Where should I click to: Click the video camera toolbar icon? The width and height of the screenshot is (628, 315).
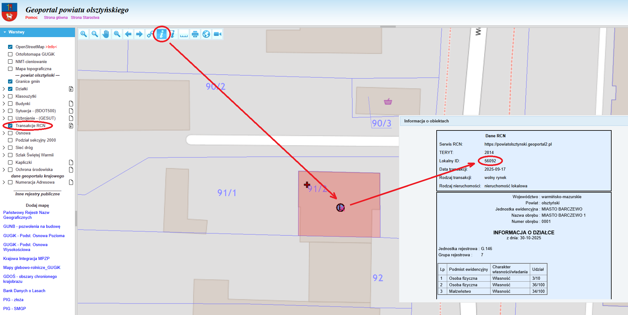coord(217,34)
